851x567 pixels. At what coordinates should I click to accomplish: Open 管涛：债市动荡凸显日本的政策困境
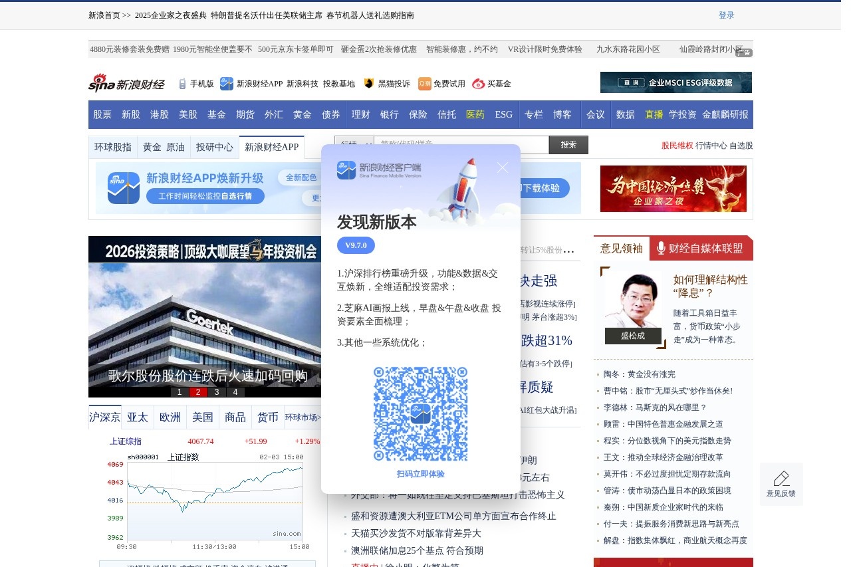667,491
